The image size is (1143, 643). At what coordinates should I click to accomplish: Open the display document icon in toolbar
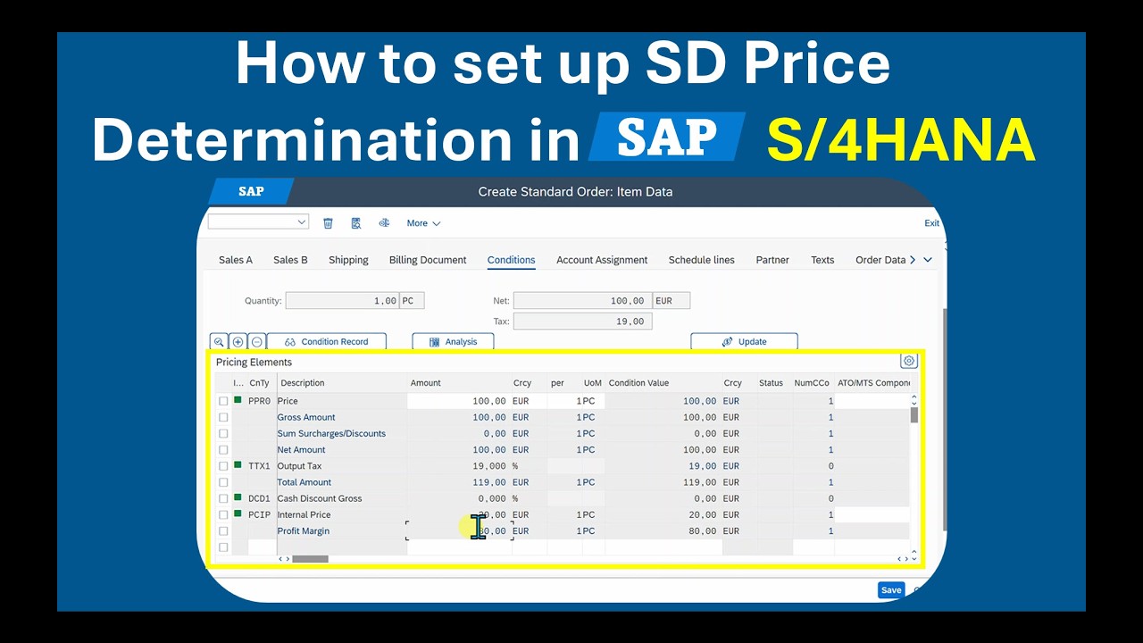click(x=356, y=223)
